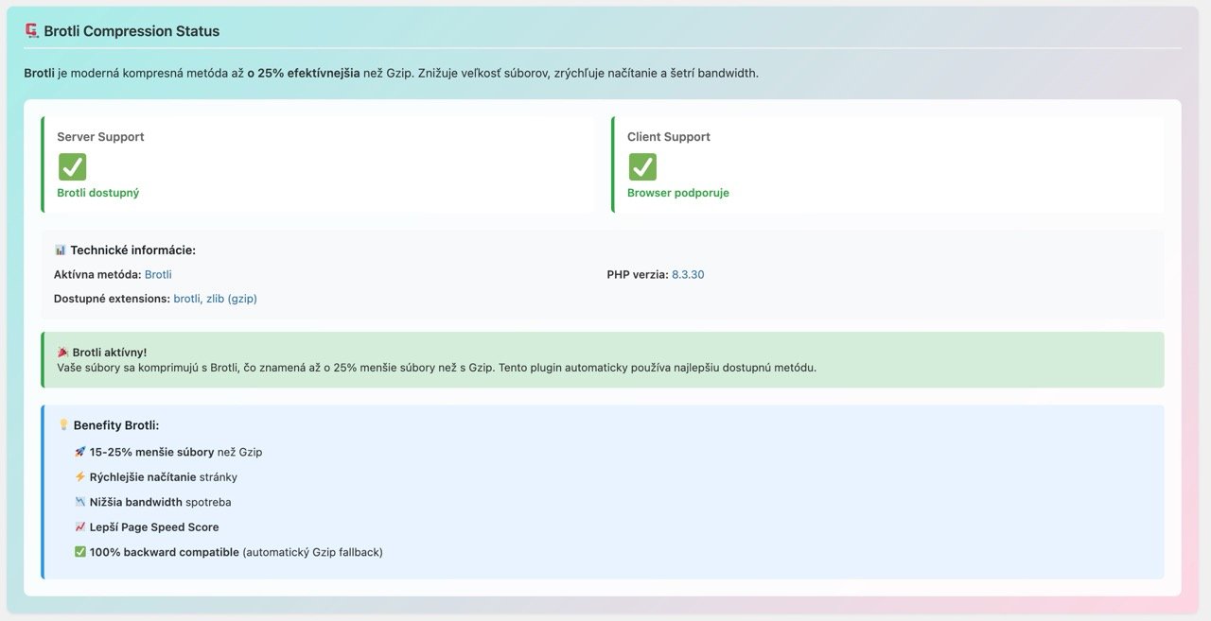Click the green checkmark under Client Support

tap(642, 166)
